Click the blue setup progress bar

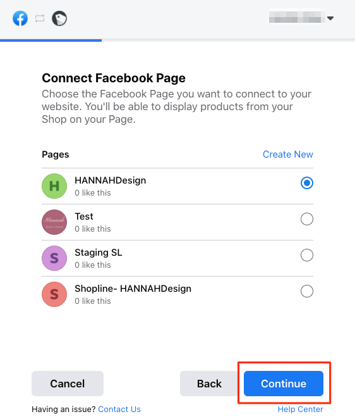click(51, 41)
